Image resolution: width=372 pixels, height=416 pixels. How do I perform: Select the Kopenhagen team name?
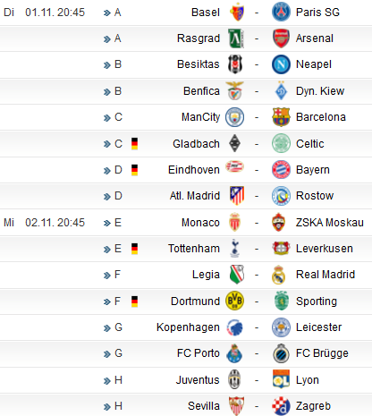188,327
